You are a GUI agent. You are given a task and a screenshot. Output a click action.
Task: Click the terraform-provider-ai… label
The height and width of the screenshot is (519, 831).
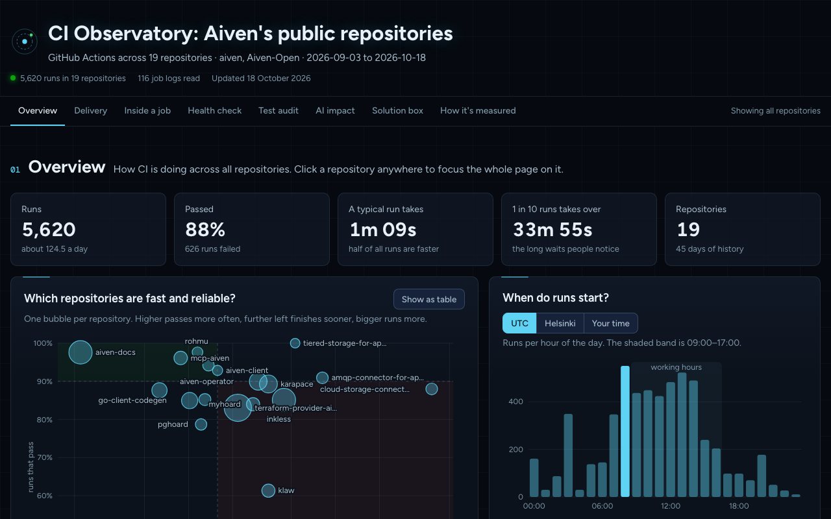[296, 408]
